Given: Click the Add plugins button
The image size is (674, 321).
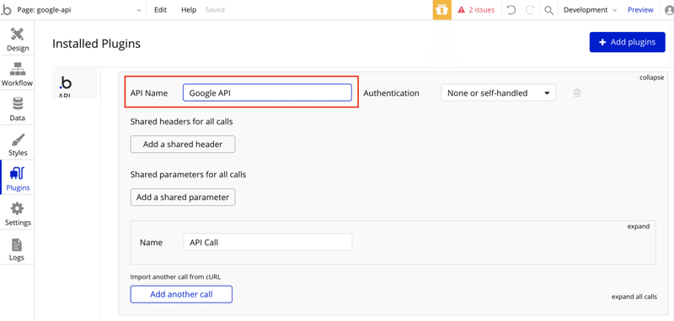Looking at the screenshot, I should 627,42.
